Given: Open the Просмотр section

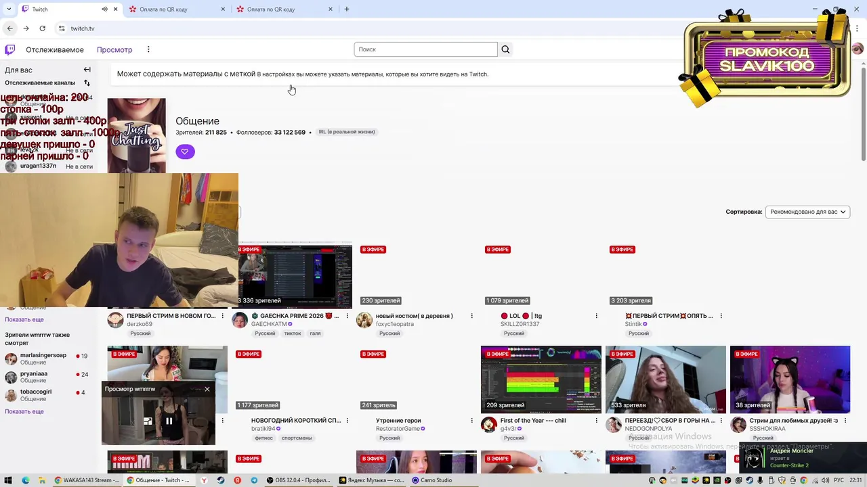Looking at the screenshot, I should [114, 49].
